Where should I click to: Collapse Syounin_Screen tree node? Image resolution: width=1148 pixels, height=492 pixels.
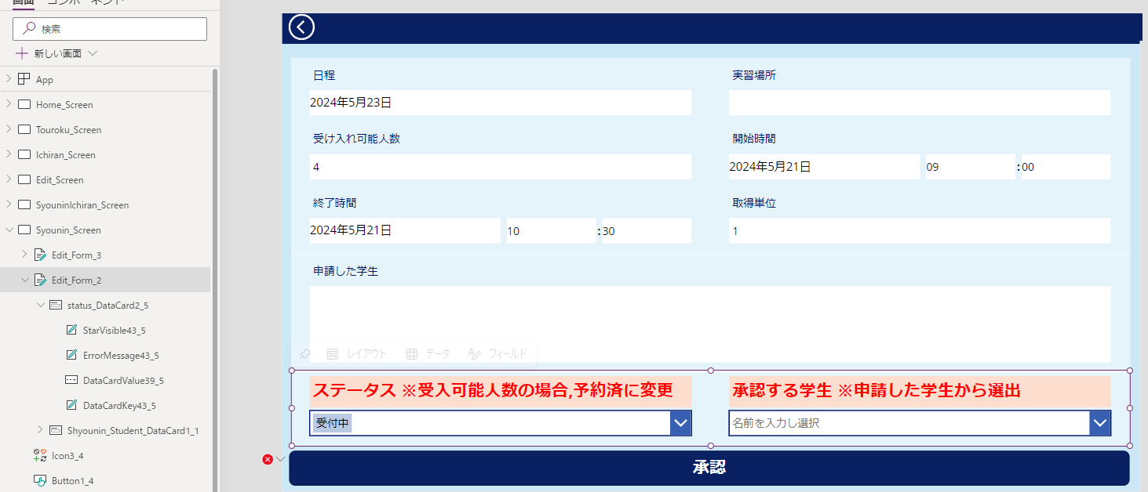(8, 230)
